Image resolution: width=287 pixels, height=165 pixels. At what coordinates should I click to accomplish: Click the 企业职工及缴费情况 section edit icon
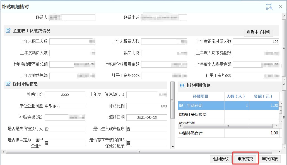(x=8, y=31)
